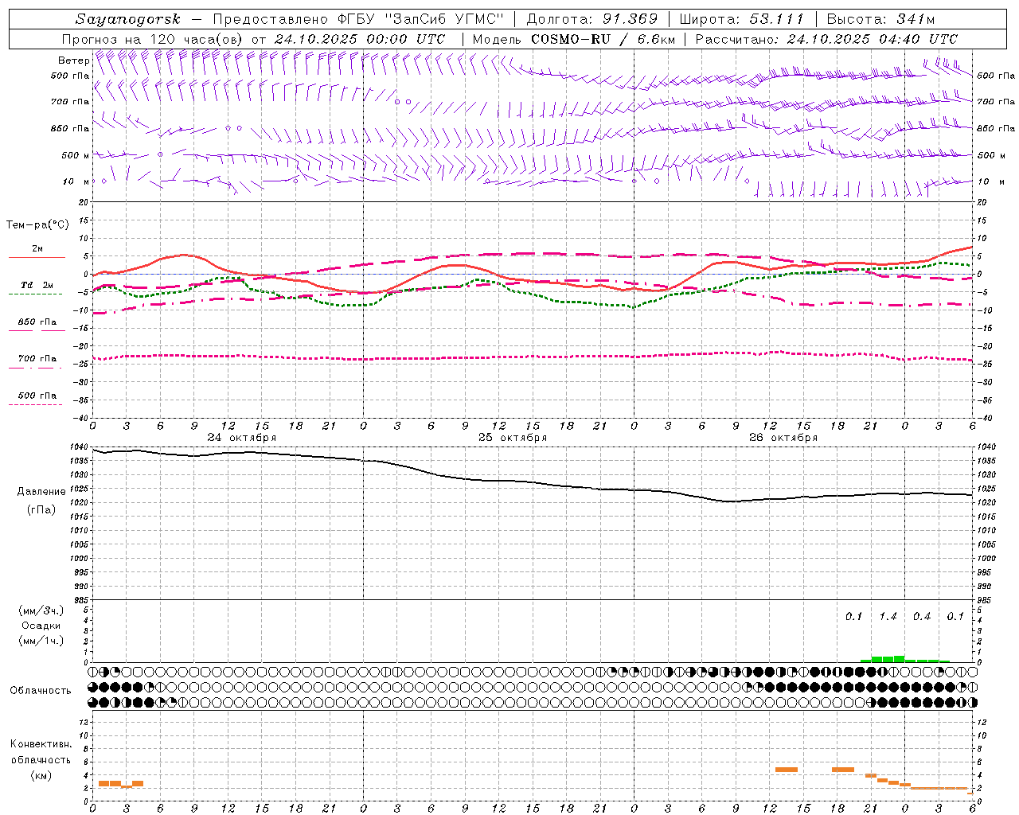Select the 25 октября date label

(512, 438)
